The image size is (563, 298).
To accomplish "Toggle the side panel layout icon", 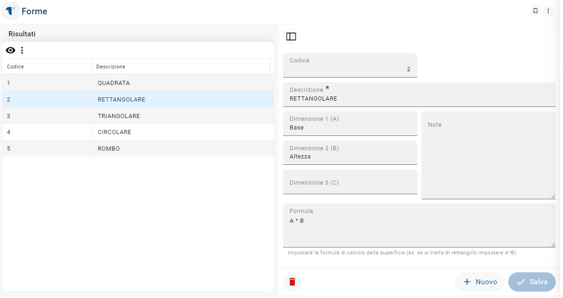I will 291,37.
